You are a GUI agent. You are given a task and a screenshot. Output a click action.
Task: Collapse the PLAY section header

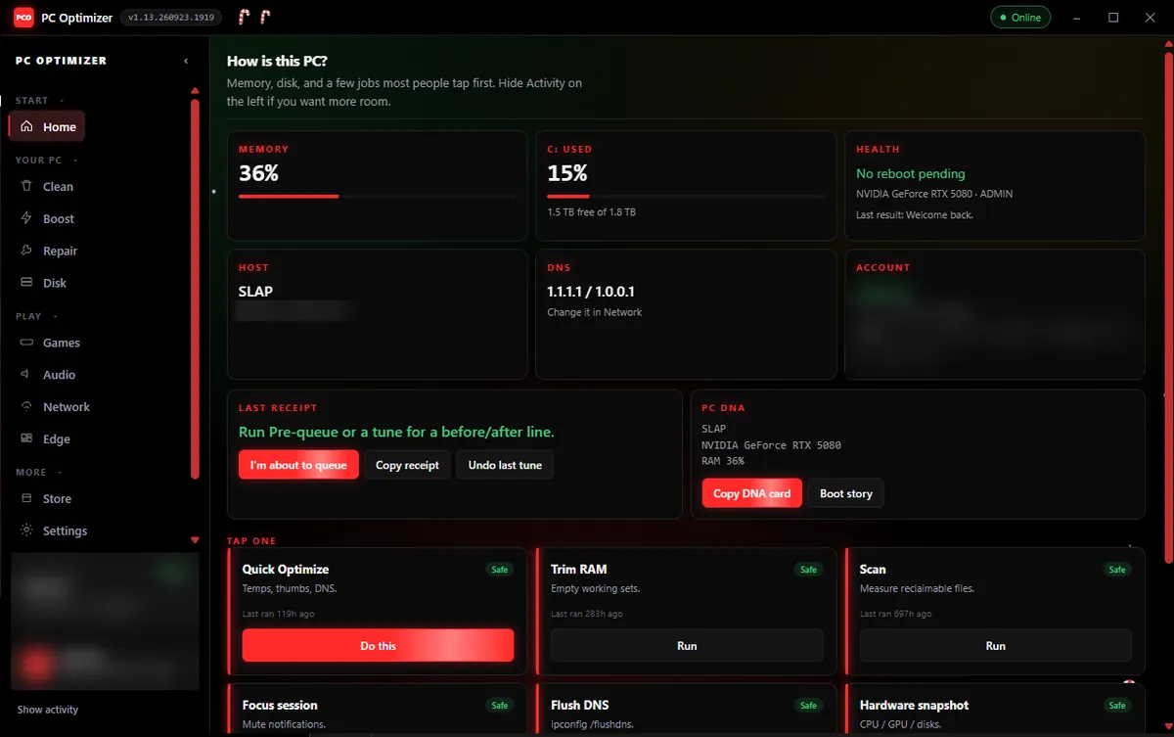36,317
